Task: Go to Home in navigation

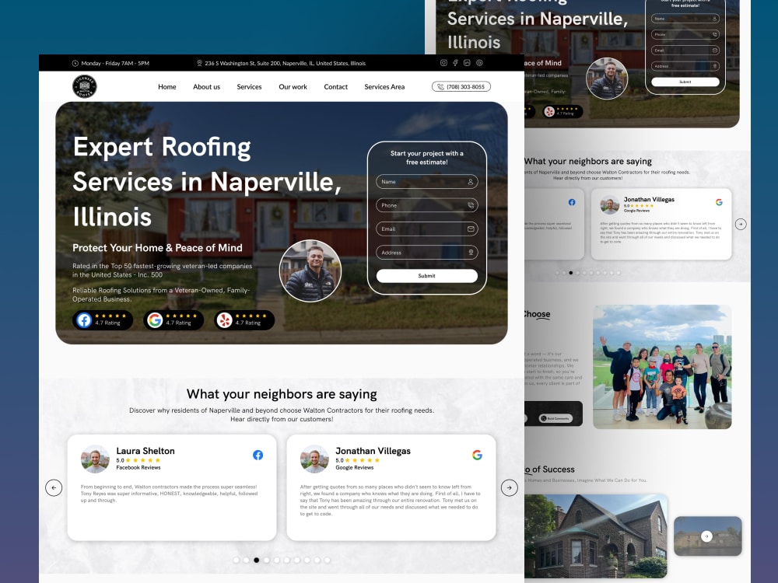Action: (x=167, y=87)
